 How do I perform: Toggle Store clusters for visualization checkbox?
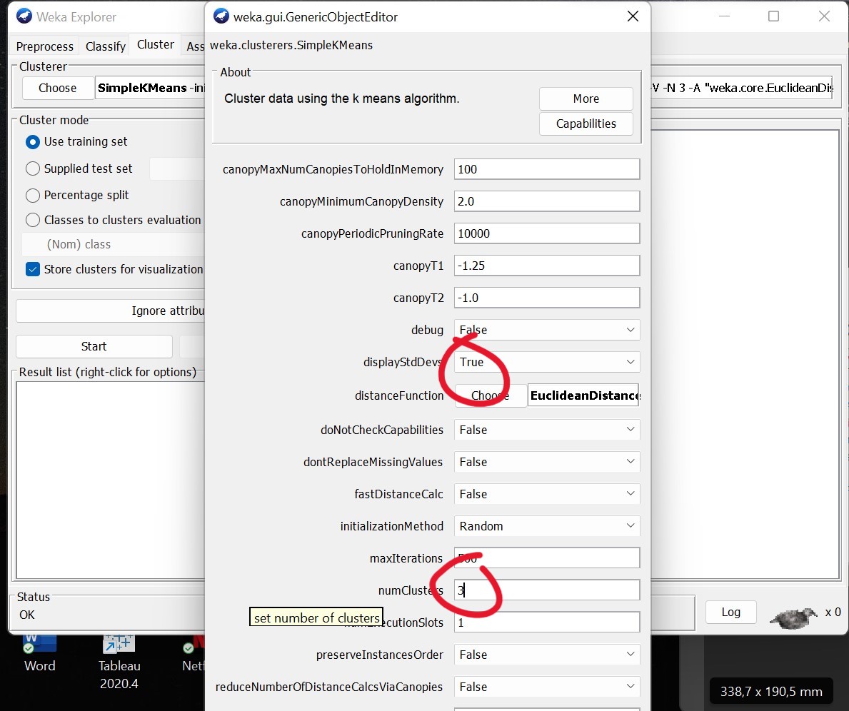point(33,269)
